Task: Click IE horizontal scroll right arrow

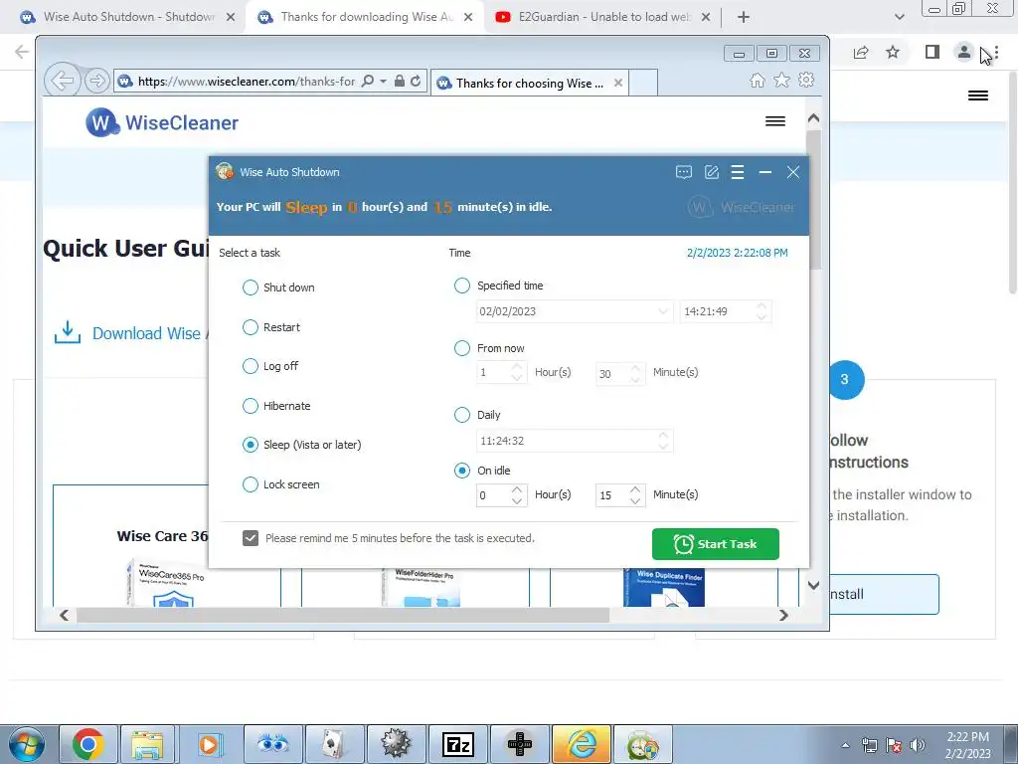Action: [783, 615]
